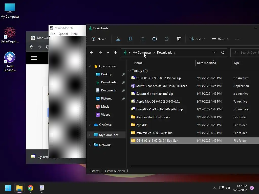This screenshot has width=259, height=194.
Task: Open the Windows Start menu
Action: point(8,188)
